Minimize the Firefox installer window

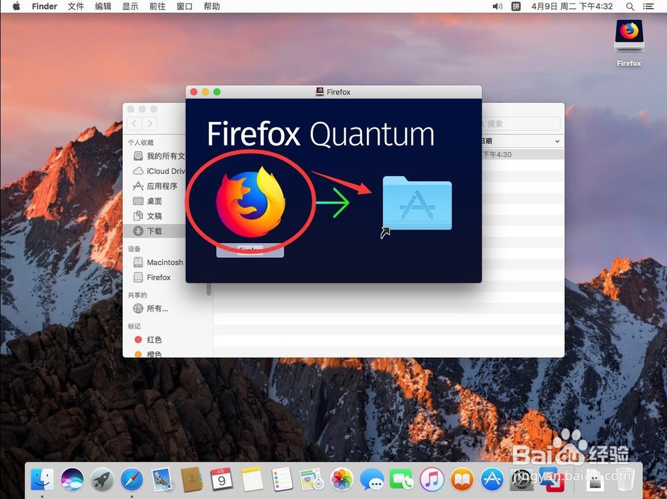(x=205, y=92)
